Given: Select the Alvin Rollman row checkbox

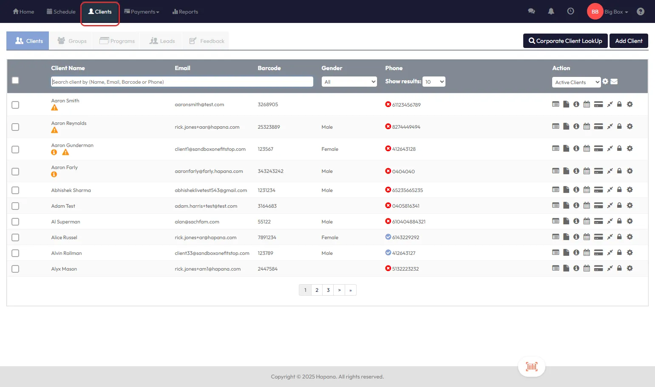Looking at the screenshot, I should point(15,253).
